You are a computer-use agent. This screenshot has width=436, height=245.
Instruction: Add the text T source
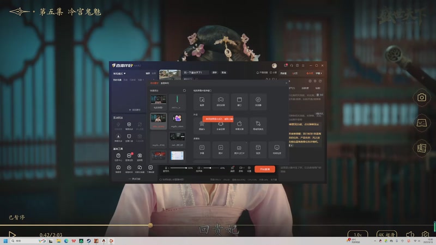tap(202, 149)
